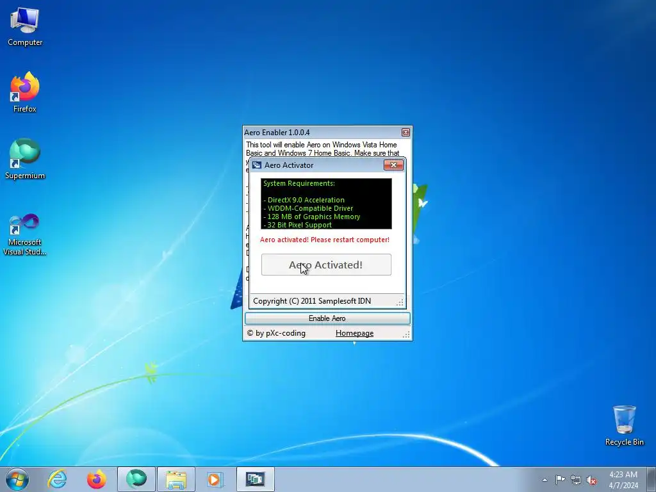The width and height of the screenshot is (656, 492).
Task: Close the Aero Enabler 1.0.0.4 window
Action: pos(406,132)
